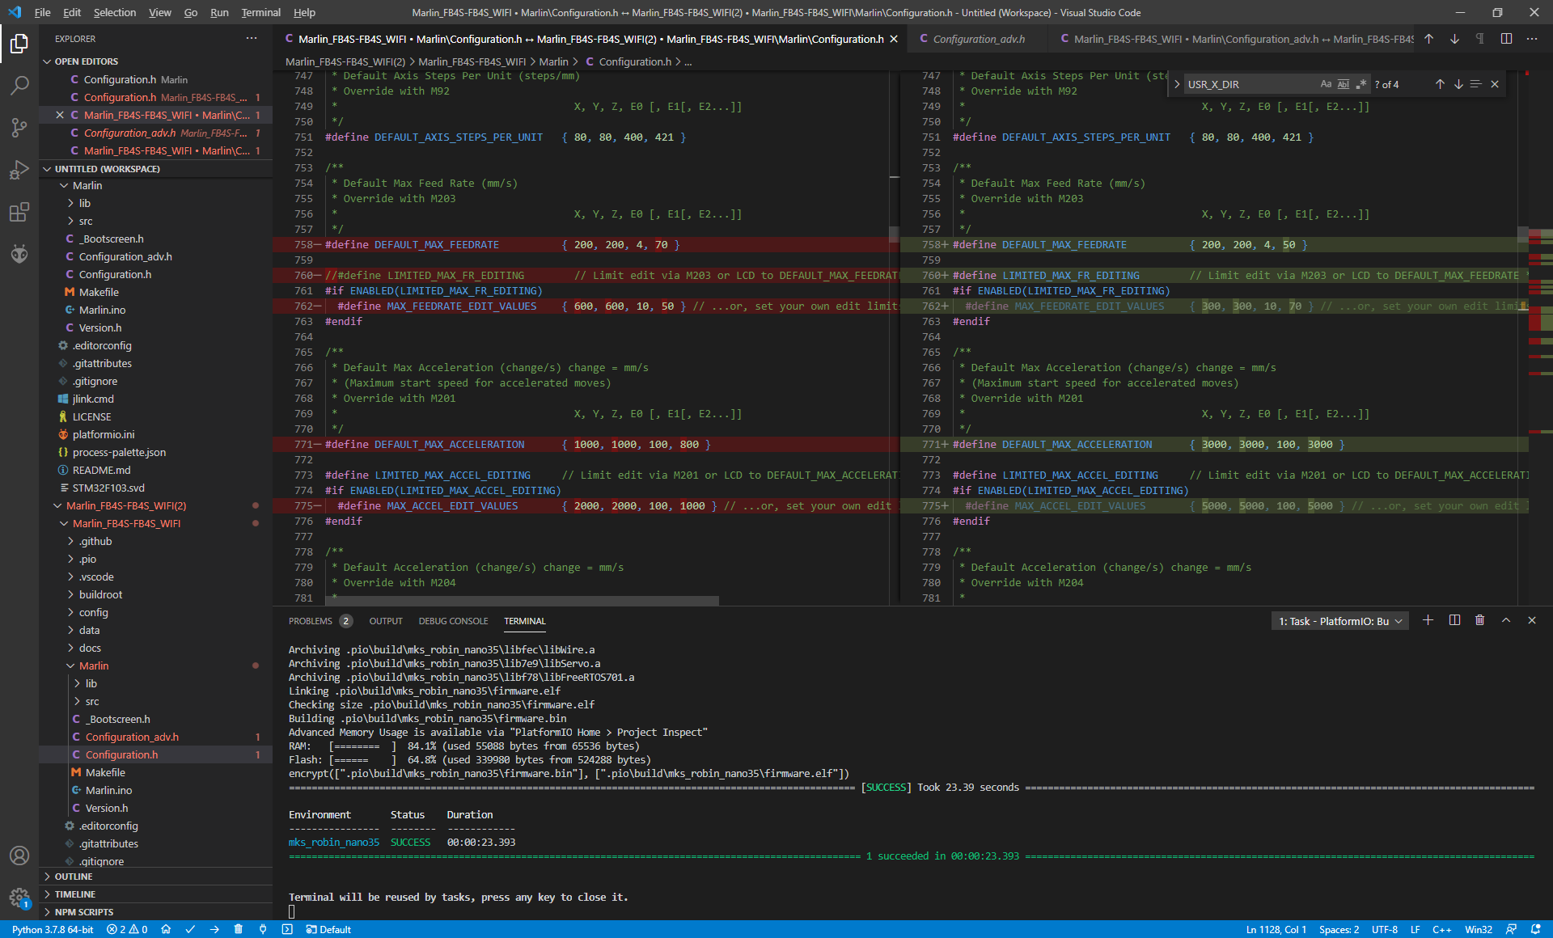The width and height of the screenshot is (1553, 938).
Task: Open PlatformIO terminal from status bar
Action: [x=287, y=929]
